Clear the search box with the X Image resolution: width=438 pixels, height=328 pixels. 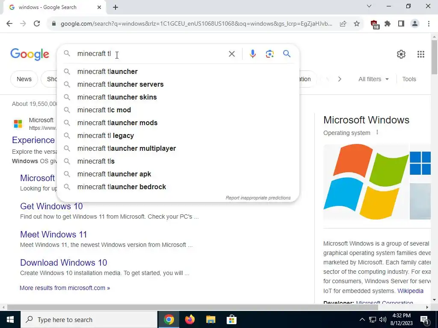click(231, 54)
